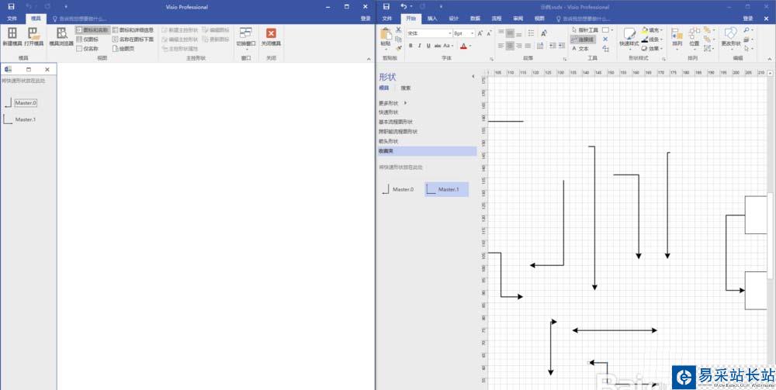Select 文本 text tool
Screen dimensions: 776x390
tap(580, 48)
